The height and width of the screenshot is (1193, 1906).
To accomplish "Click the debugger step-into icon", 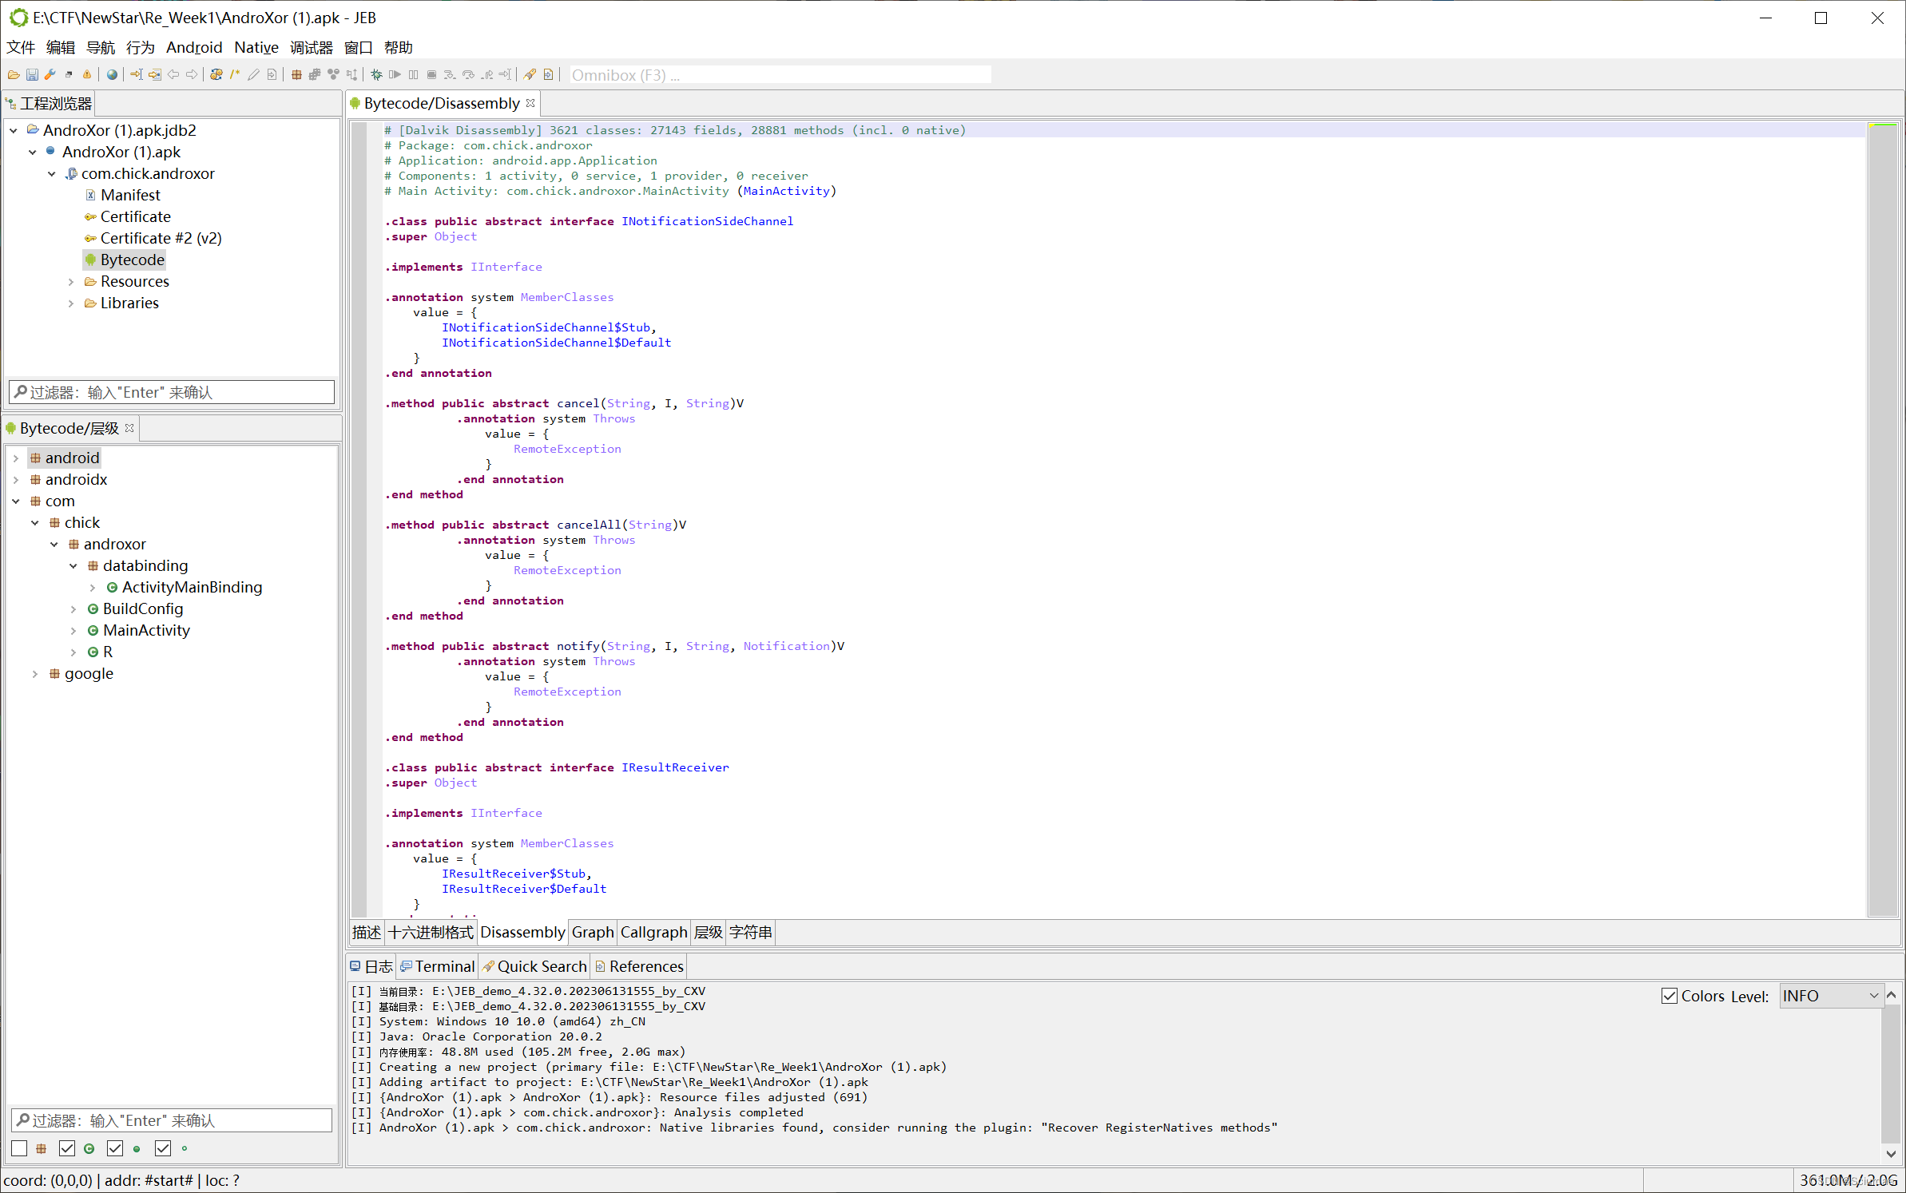I will [x=450, y=75].
